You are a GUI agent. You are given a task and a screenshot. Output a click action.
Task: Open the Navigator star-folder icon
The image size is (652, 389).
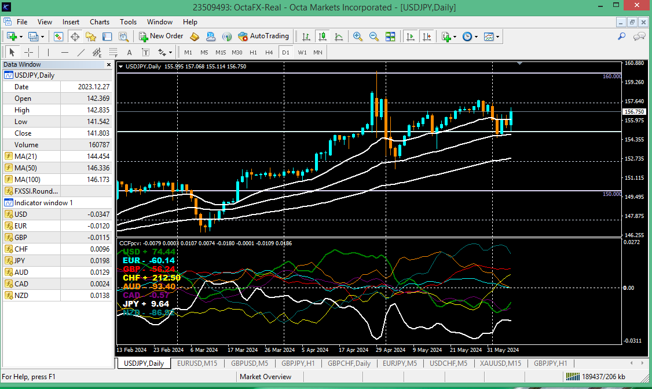91,37
